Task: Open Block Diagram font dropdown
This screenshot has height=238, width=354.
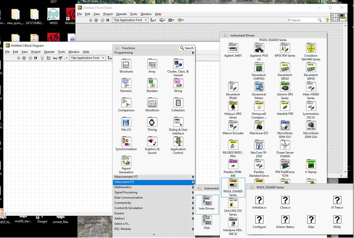Action: pos(87,58)
